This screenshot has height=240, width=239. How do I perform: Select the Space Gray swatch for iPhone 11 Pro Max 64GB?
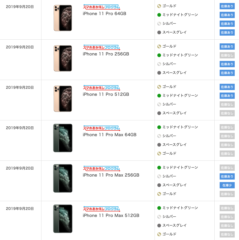pyautogui.click(x=159, y=145)
